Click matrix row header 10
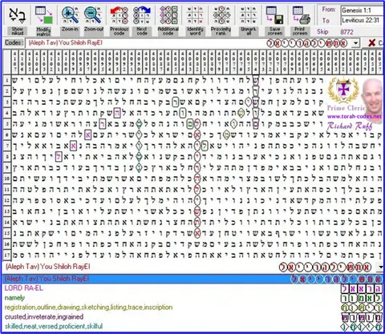This screenshot has width=385, height=334. click(x=7, y=179)
